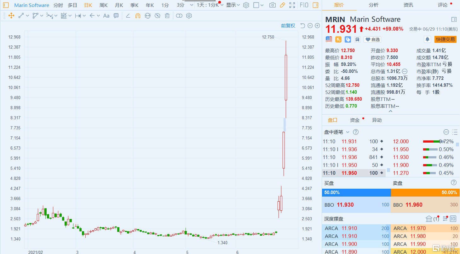Select the Fibonacci/grid measurement tool
460x254 pixels.
click(x=64, y=16)
